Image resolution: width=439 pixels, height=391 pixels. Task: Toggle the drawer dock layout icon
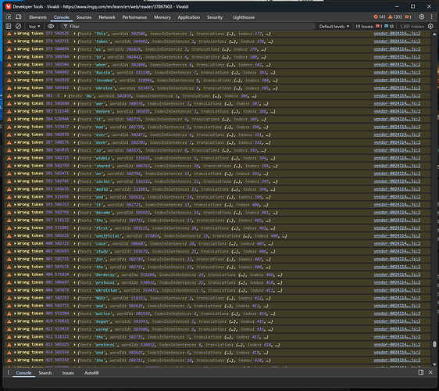pos(421,372)
